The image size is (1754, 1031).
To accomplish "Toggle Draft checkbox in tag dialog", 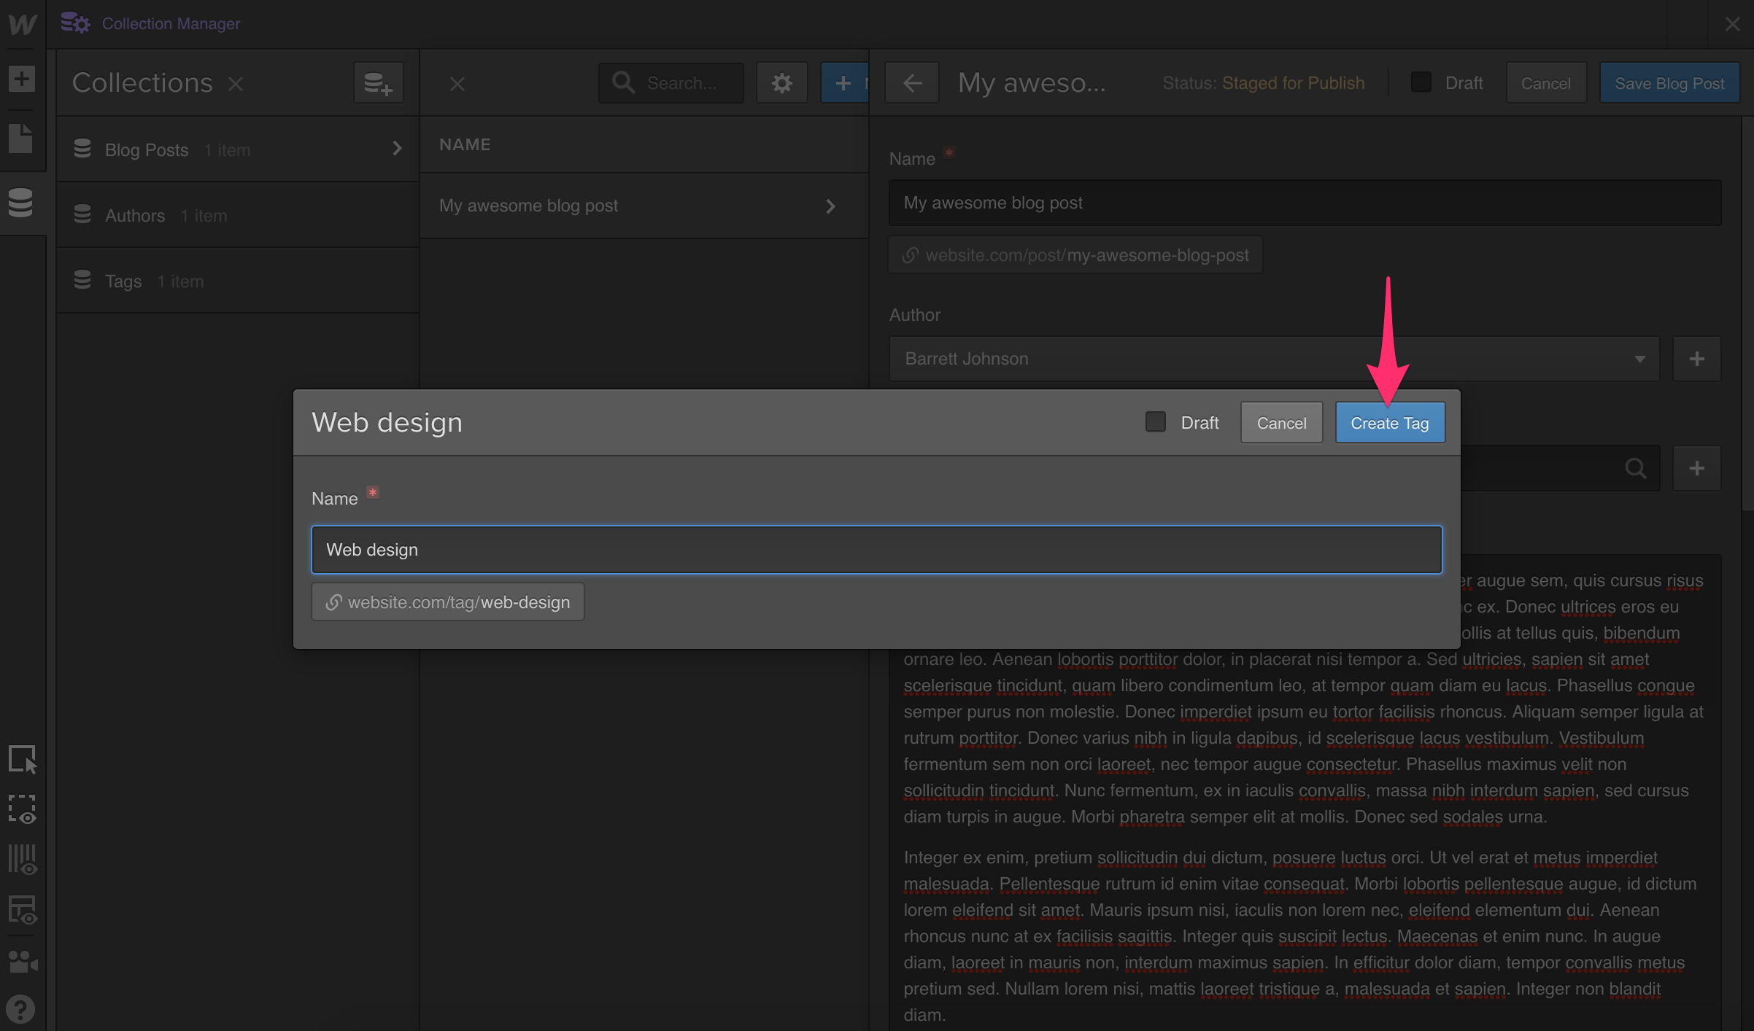I will pyautogui.click(x=1156, y=422).
